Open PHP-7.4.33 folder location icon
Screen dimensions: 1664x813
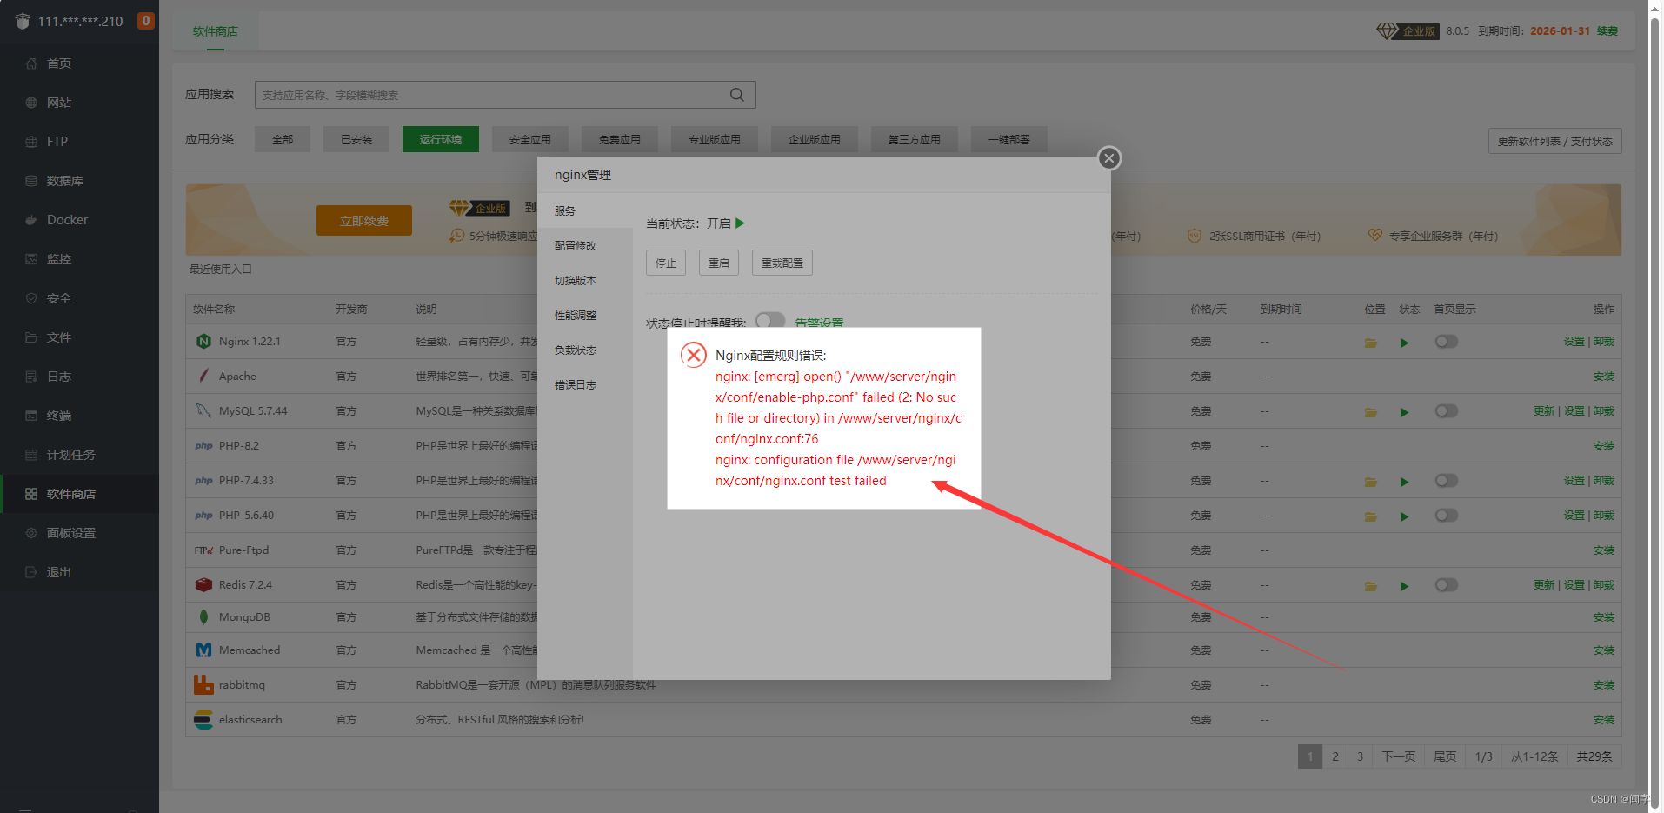[1371, 482]
